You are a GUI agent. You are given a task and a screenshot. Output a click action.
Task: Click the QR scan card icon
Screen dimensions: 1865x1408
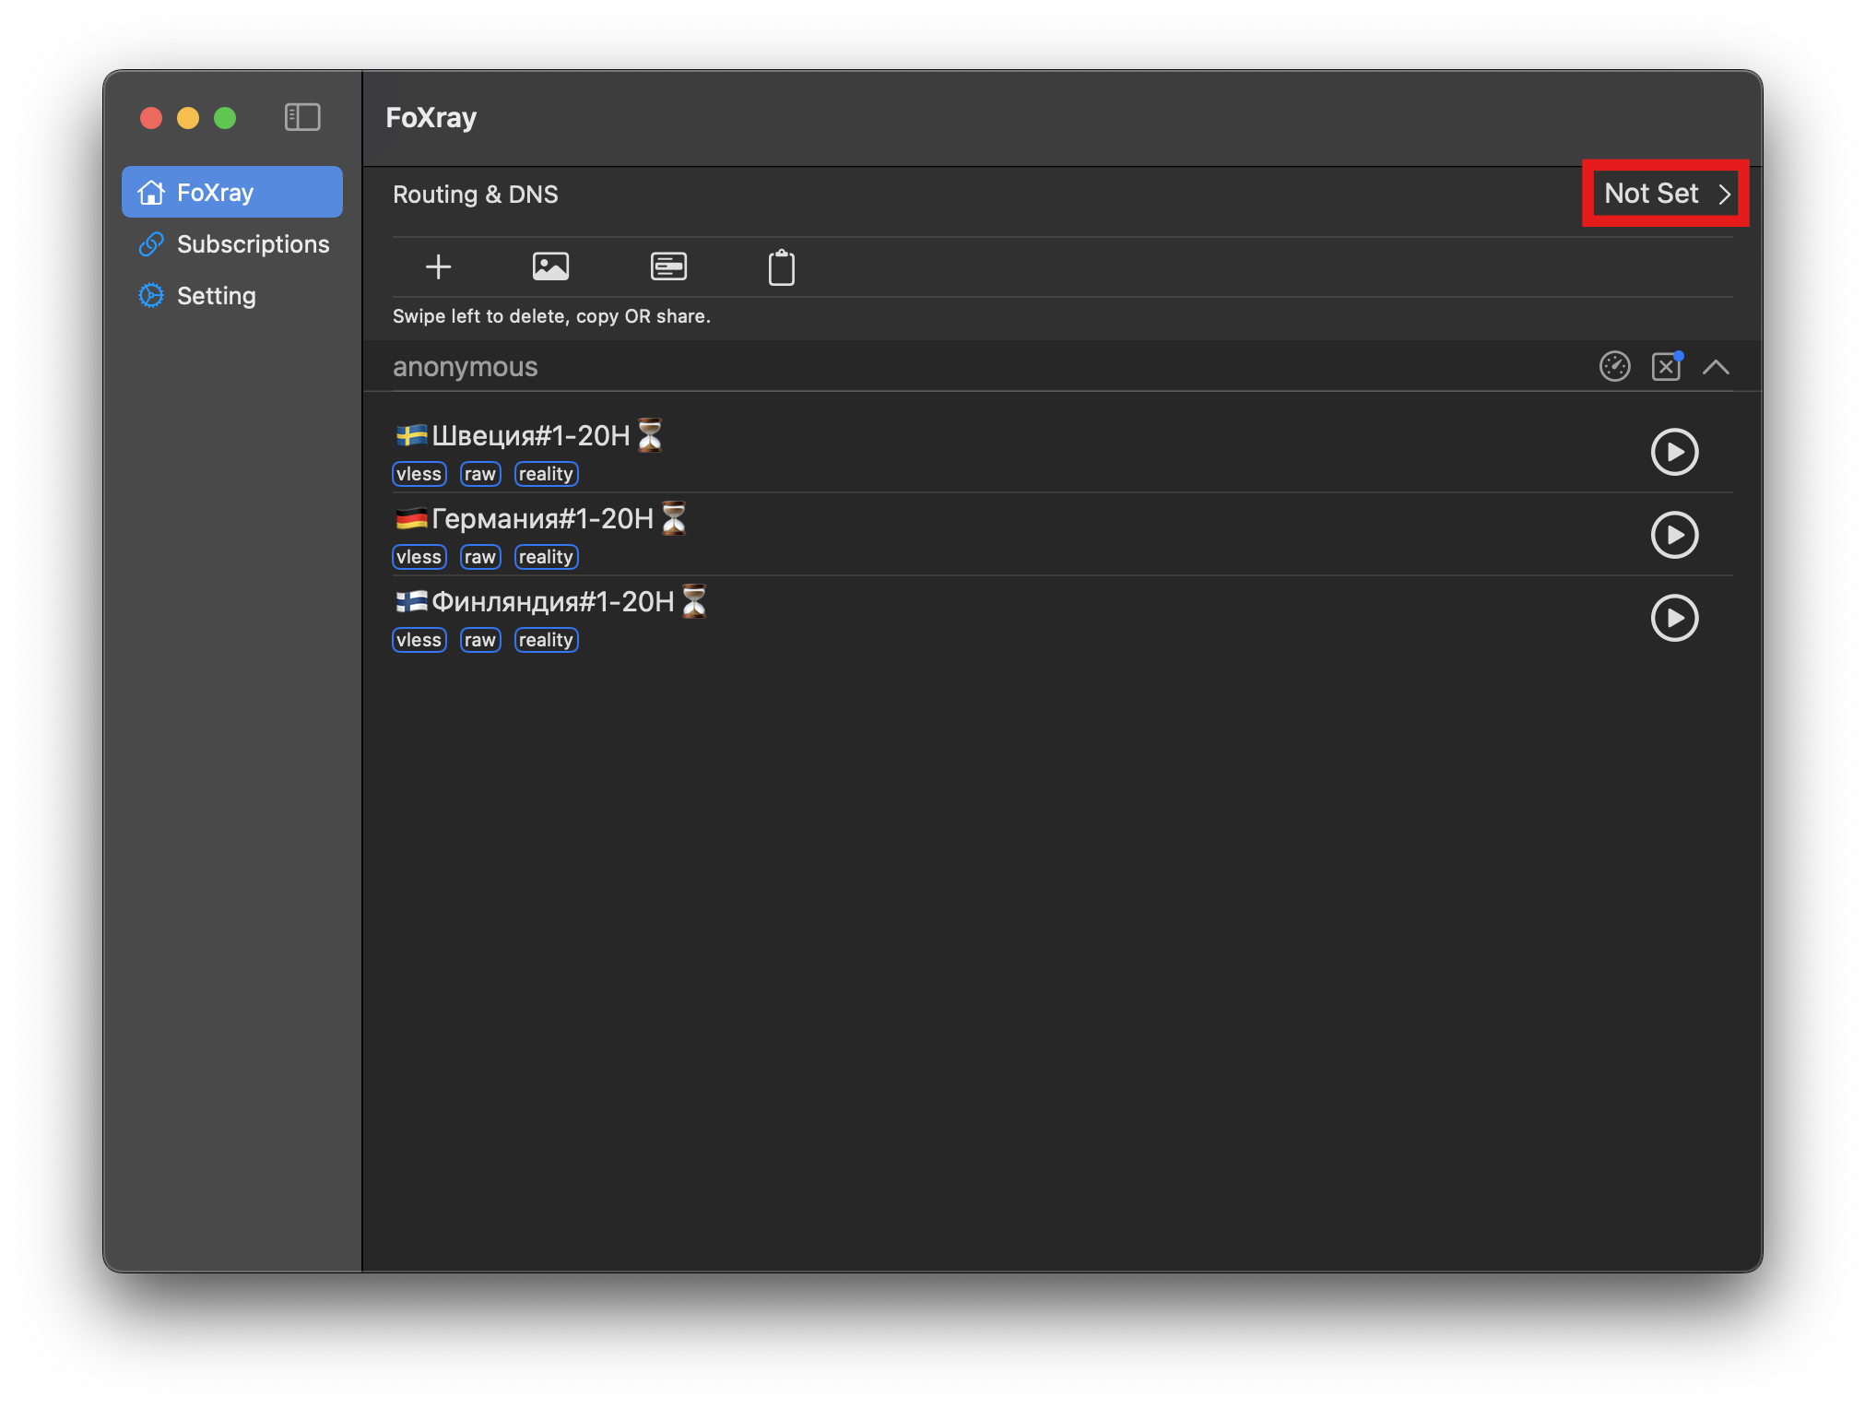pos(668,267)
